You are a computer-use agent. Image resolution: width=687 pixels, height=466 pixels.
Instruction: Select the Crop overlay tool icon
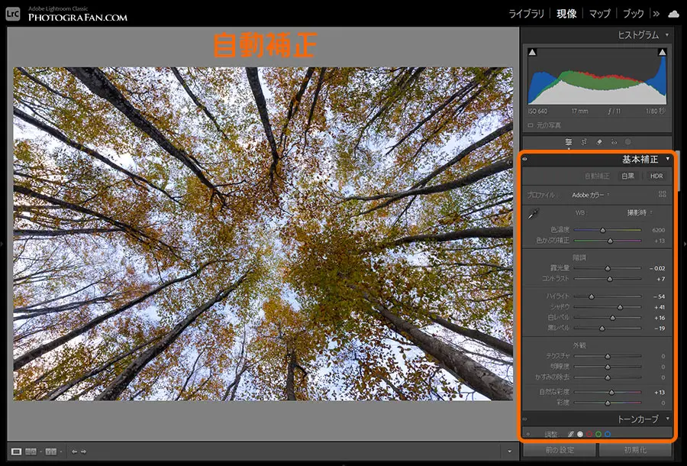point(584,142)
